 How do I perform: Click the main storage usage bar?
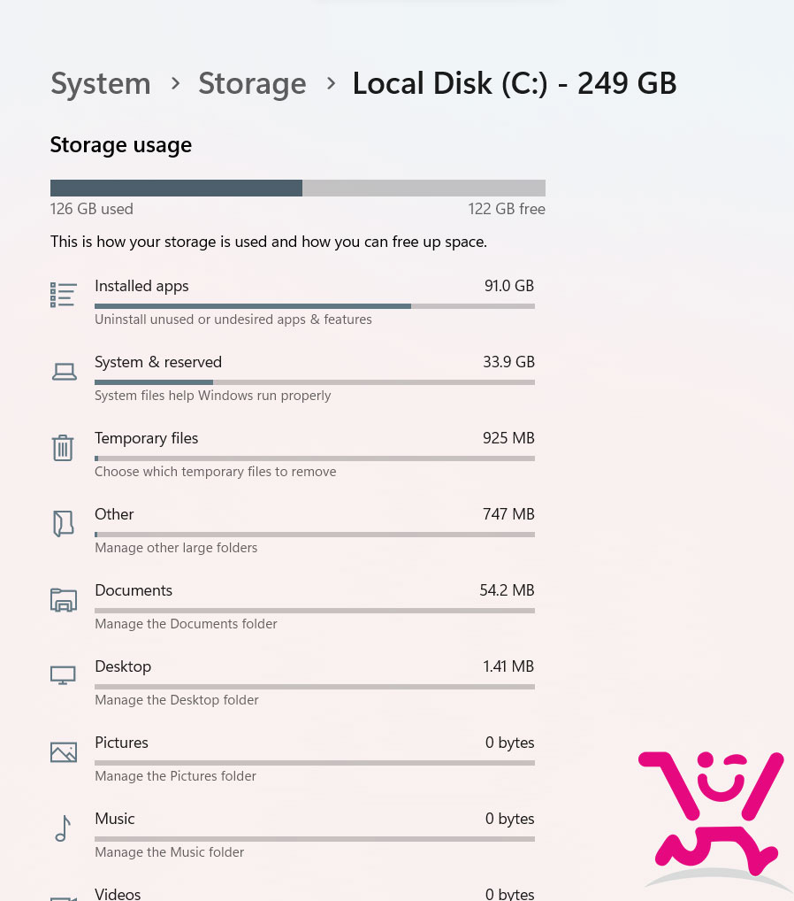coord(297,188)
